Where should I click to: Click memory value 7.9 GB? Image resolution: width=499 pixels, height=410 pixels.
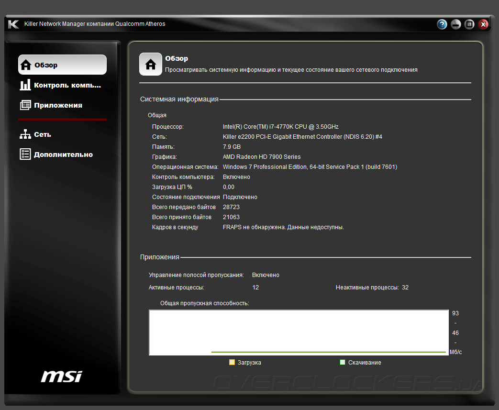232,147
